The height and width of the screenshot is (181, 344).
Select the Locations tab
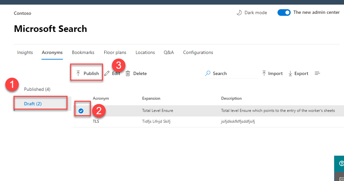coord(145,52)
